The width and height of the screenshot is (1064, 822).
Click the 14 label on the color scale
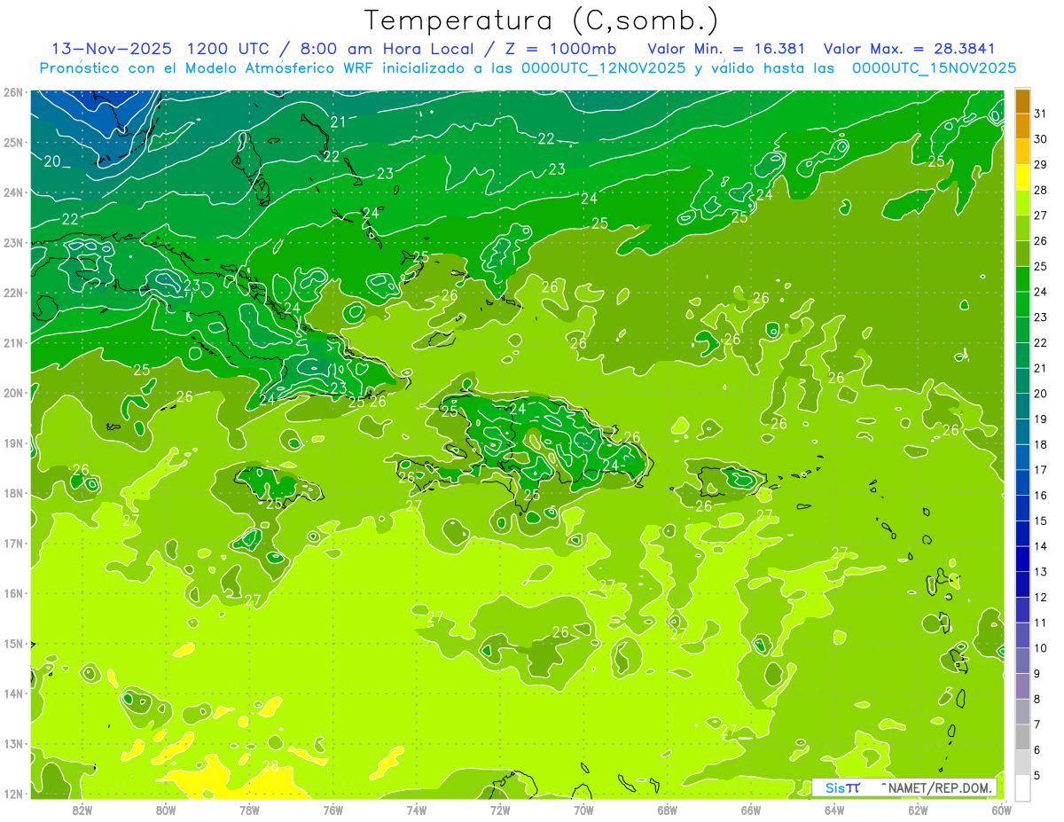coord(1041,546)
